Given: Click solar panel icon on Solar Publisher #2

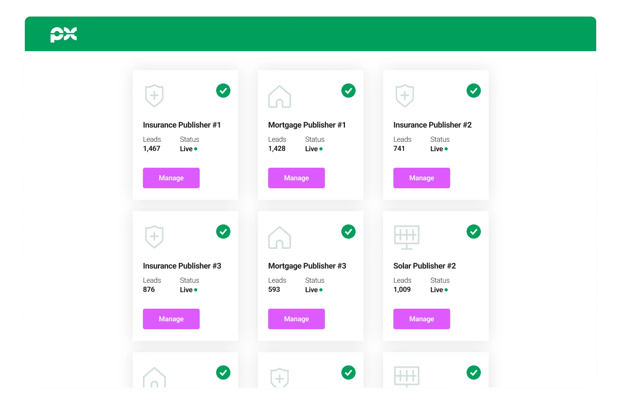Looking at the screenshot, I should click(x=407, y=237).
